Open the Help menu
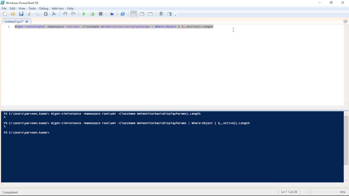 (x=70, y=8)
